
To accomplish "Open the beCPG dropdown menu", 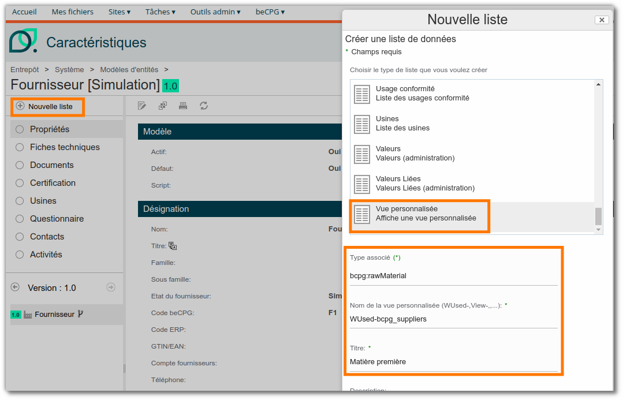I will click(x=270, y=12).
